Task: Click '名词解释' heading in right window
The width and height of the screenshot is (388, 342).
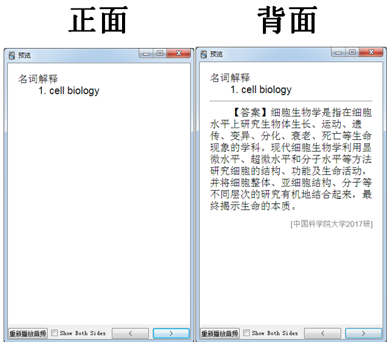Action: tap(230, 78)
